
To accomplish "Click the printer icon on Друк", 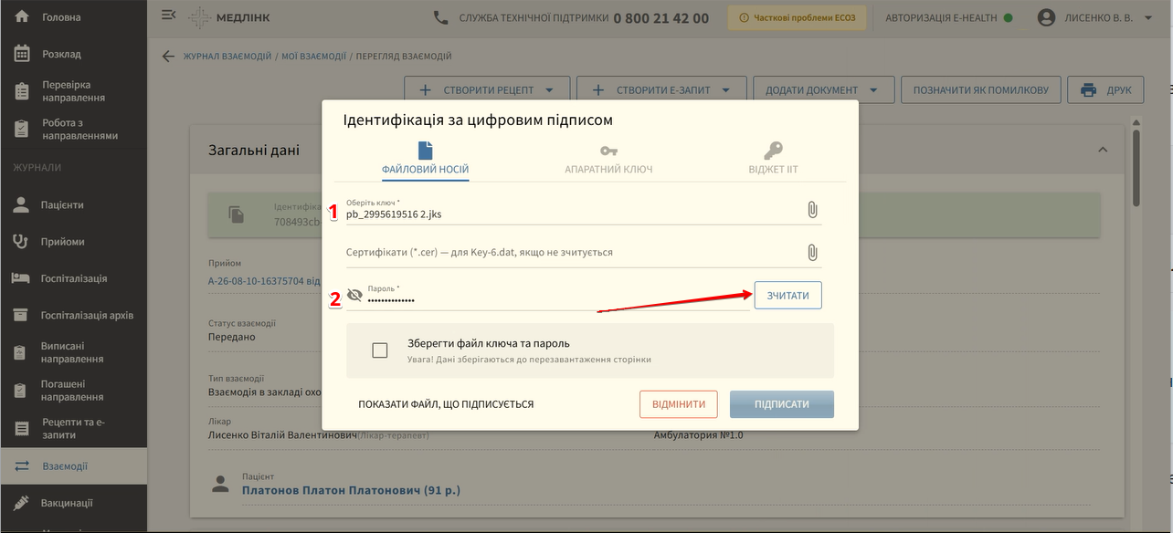I will pyautogui.click(x=1088, y=90).
